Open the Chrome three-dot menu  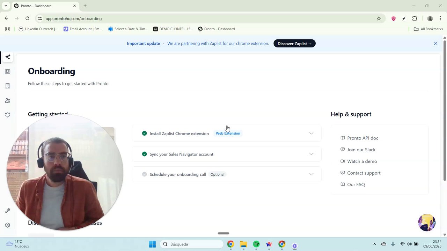(441, 18)
